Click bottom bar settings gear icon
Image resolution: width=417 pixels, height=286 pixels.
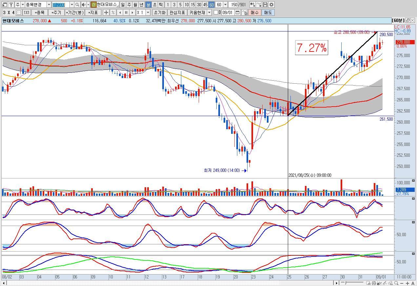374,283
